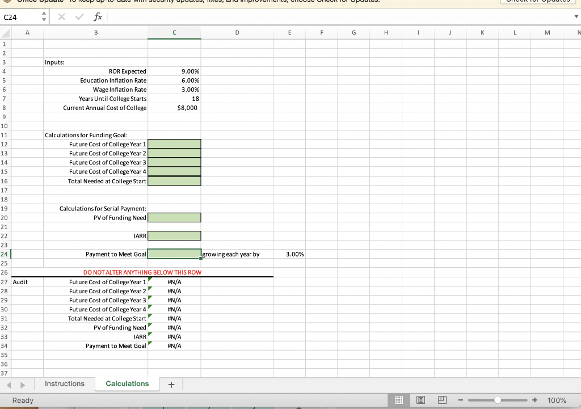Click the 'growing each year by' cell
This screenshot has height=409, width=581.
tap(237, 254)
